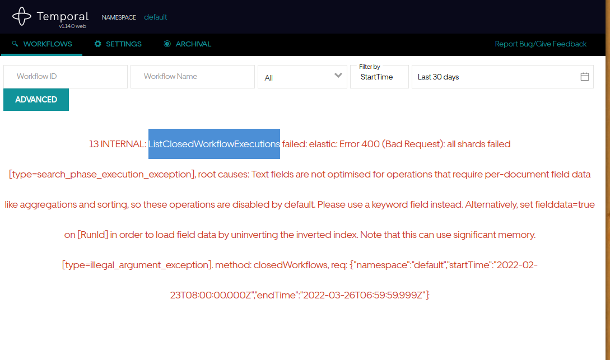Click the Workflow ID input field

point(65,76)
